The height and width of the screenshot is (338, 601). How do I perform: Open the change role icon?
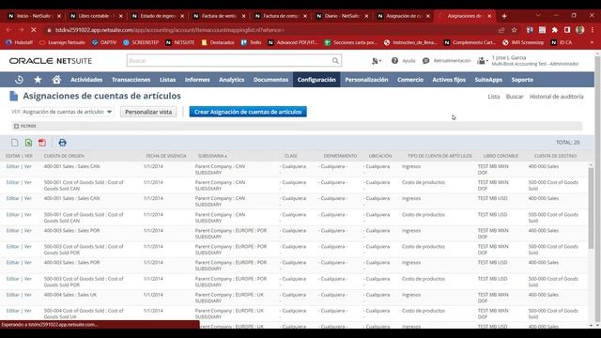point(482,60)
